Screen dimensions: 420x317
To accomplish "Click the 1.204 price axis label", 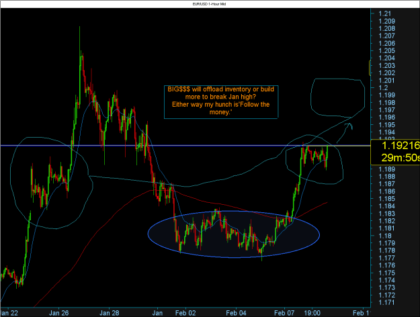I will (x=386, y=58).
